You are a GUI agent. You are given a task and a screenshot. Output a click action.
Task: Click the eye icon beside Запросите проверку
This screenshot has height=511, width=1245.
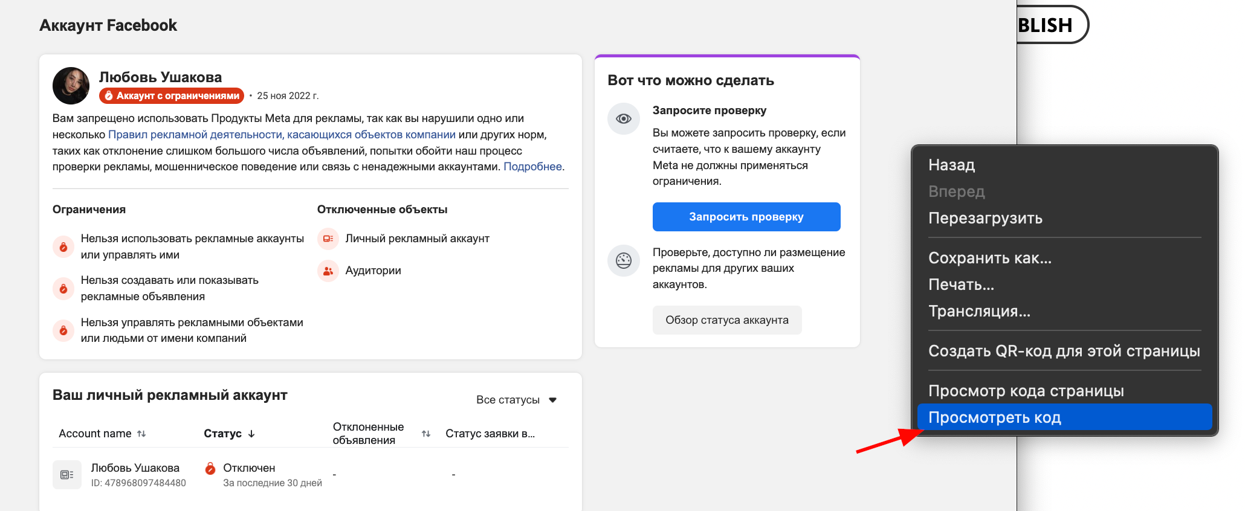pyautogui.click(x=624, y=119)
